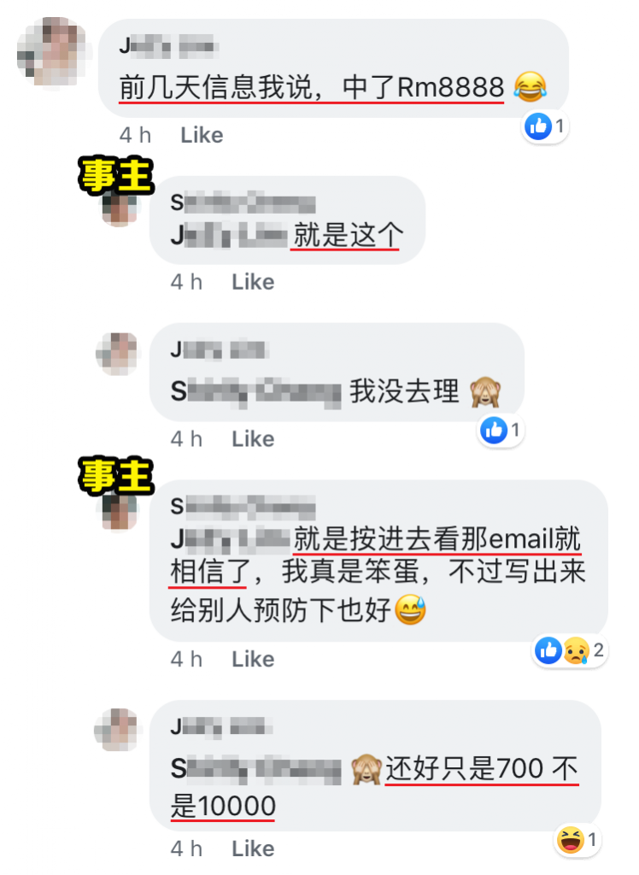This screenshot has height=875, width=639.
Task: Open blurred author name on top comment
Action: [x=168, y=46]
